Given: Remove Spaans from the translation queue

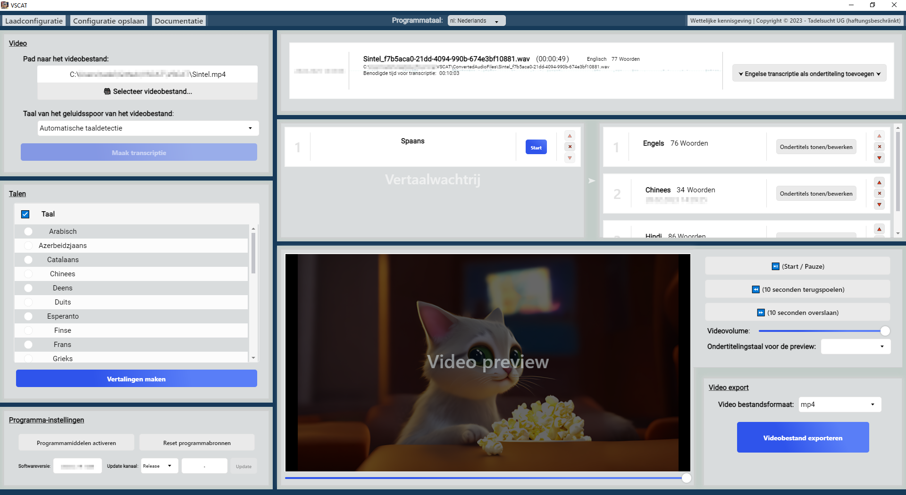Looking at the screenshot, I should 570,147.
